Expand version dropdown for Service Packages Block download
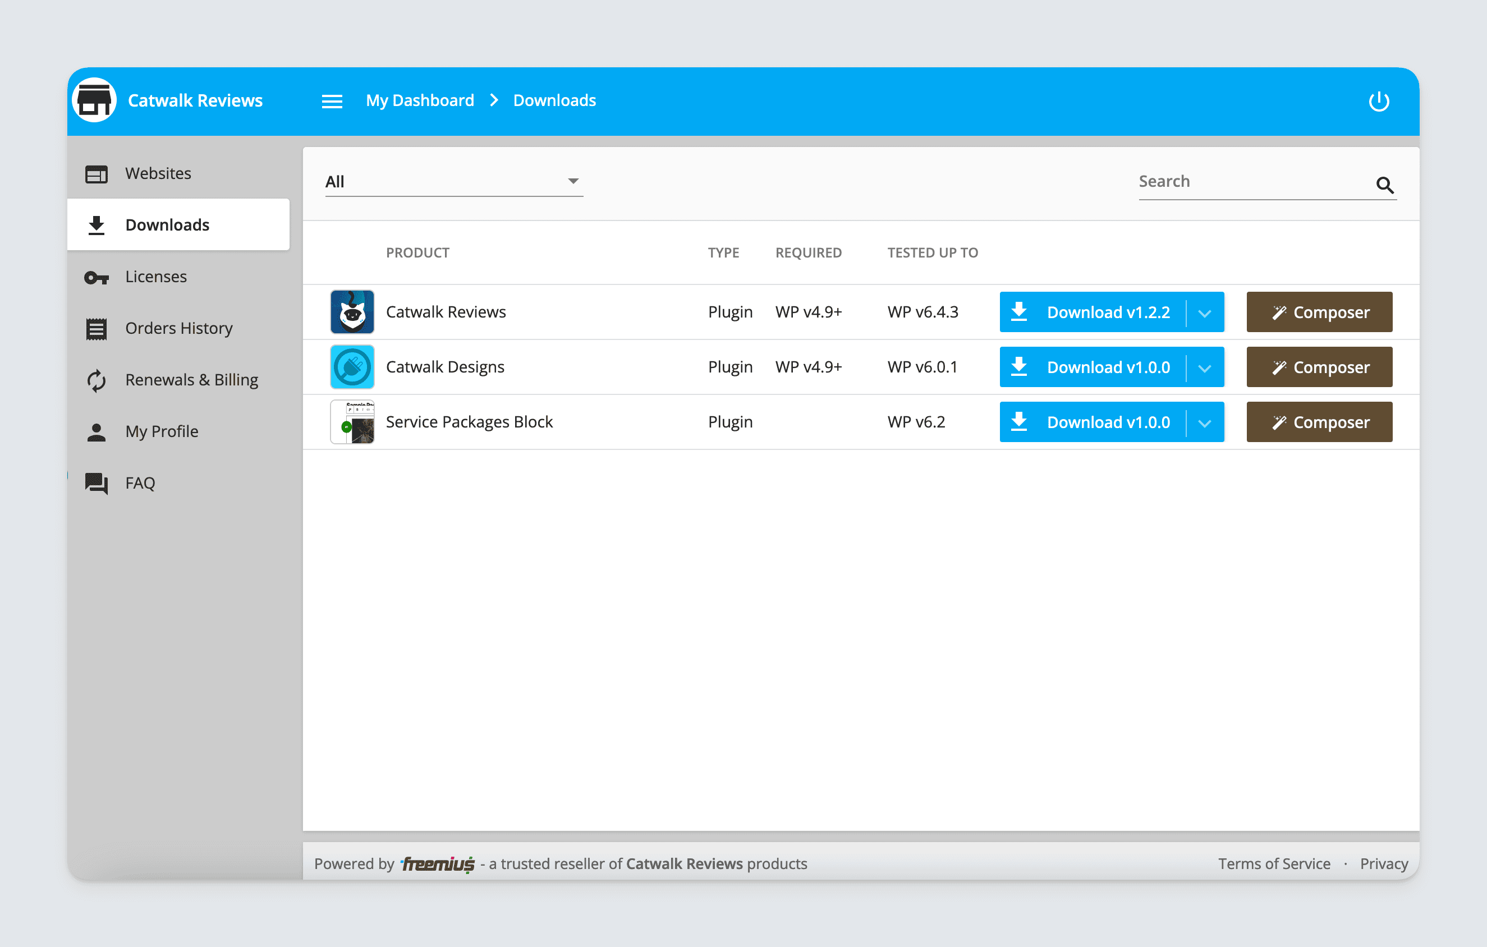Screen dimensions: 1487x947 tap(1204, 422)
